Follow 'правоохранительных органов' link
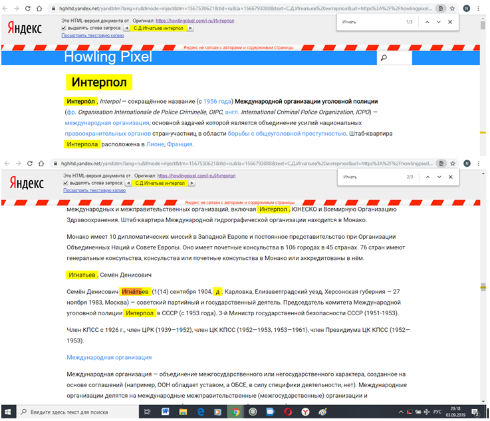 (x=108, y=134)
